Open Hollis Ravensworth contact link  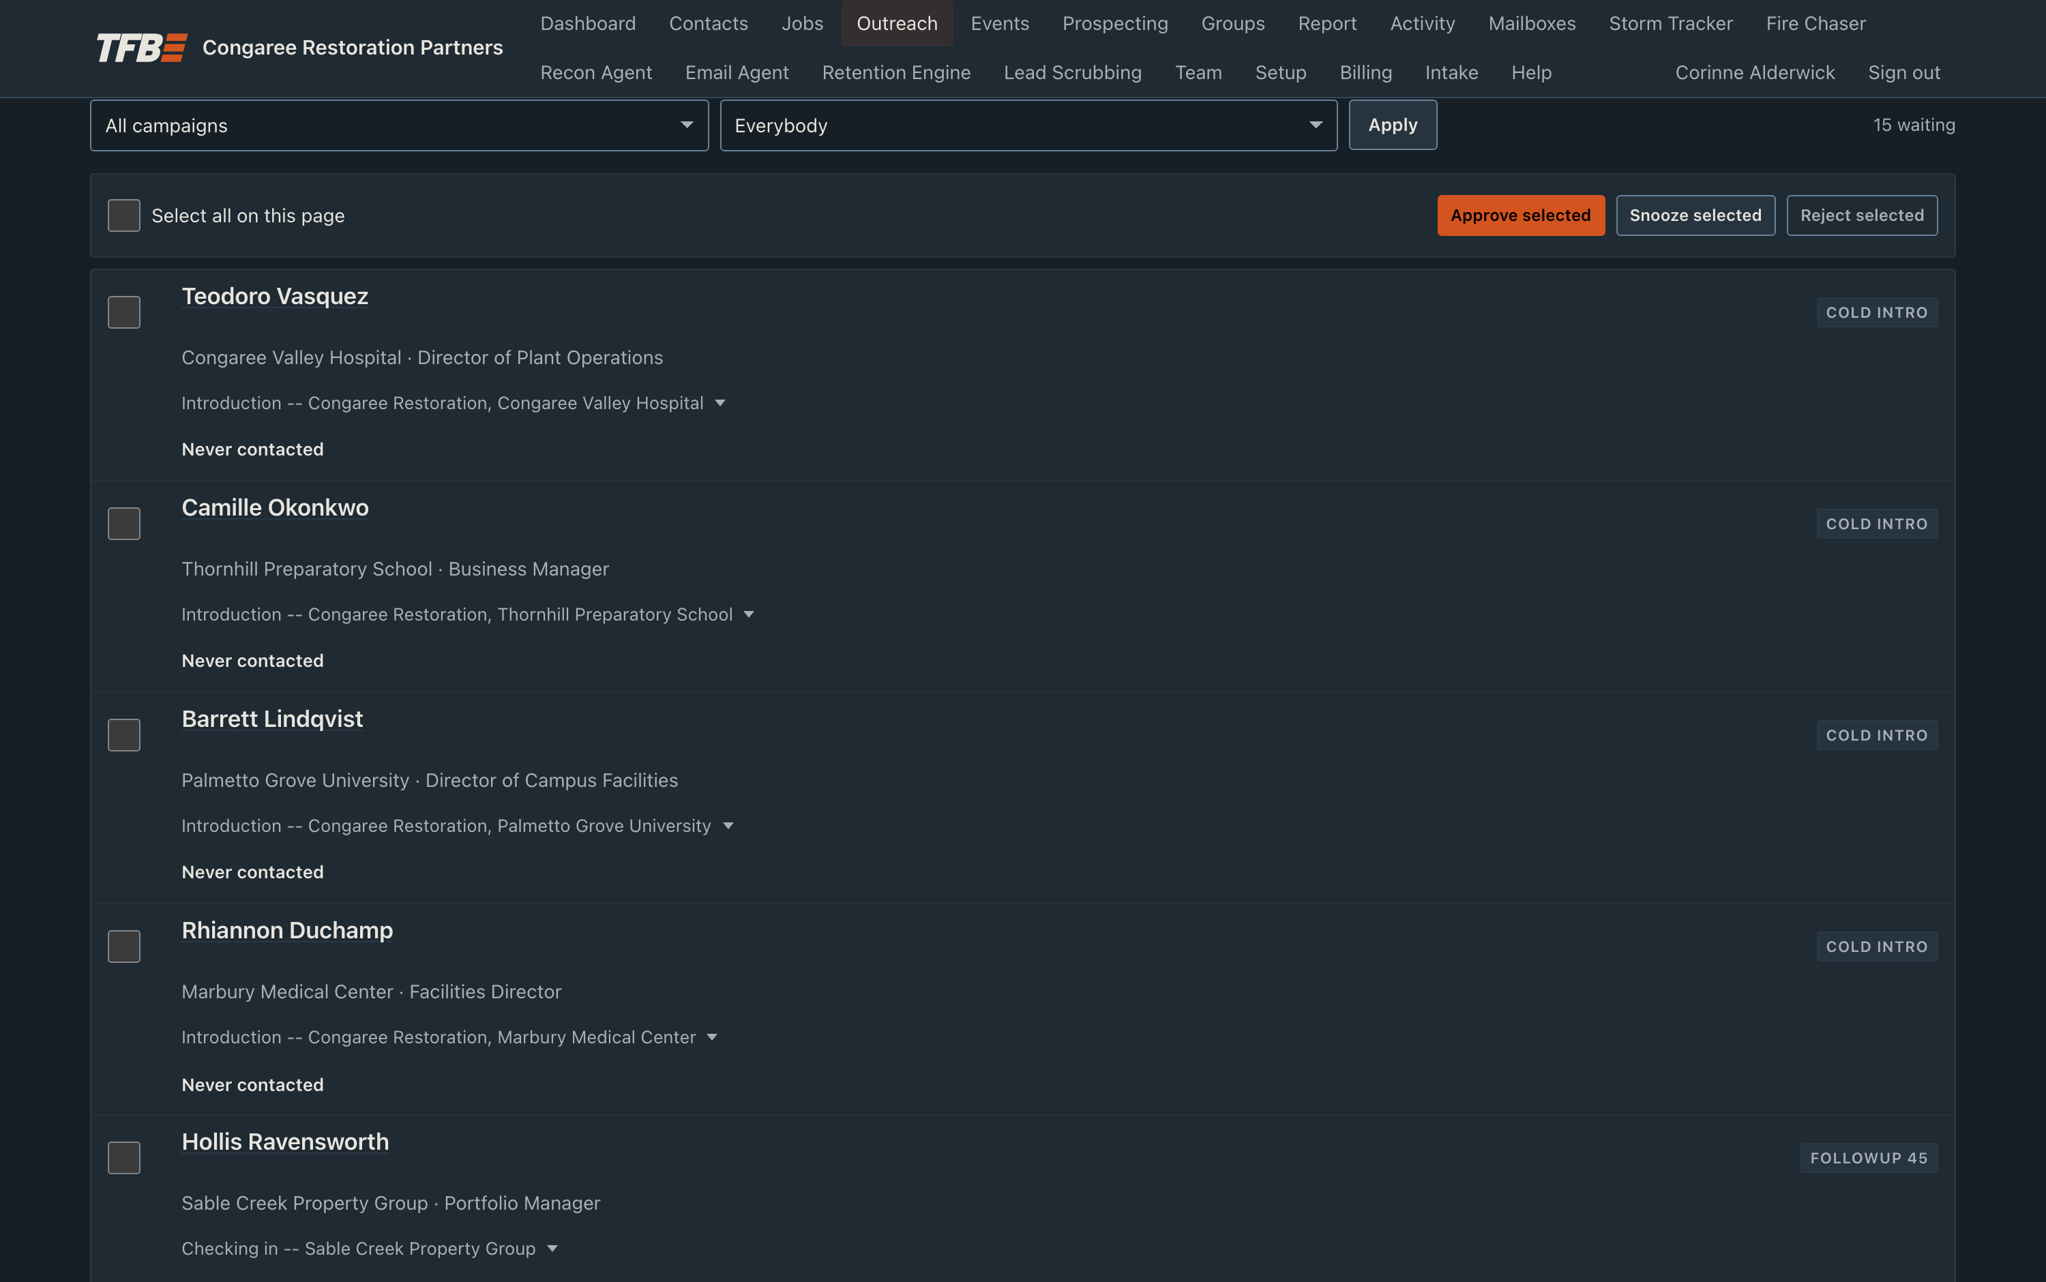285,1142
